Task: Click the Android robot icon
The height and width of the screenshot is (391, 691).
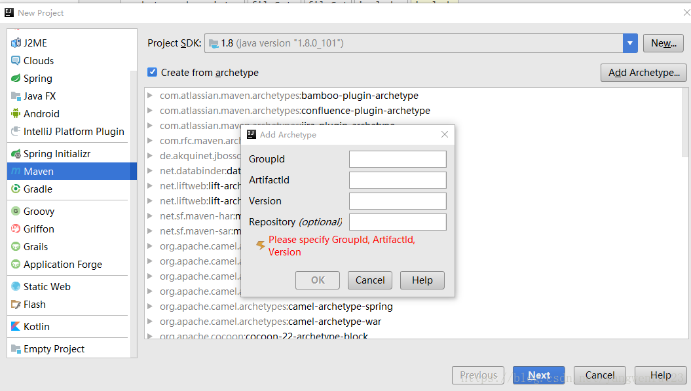Action: (16, 113)
